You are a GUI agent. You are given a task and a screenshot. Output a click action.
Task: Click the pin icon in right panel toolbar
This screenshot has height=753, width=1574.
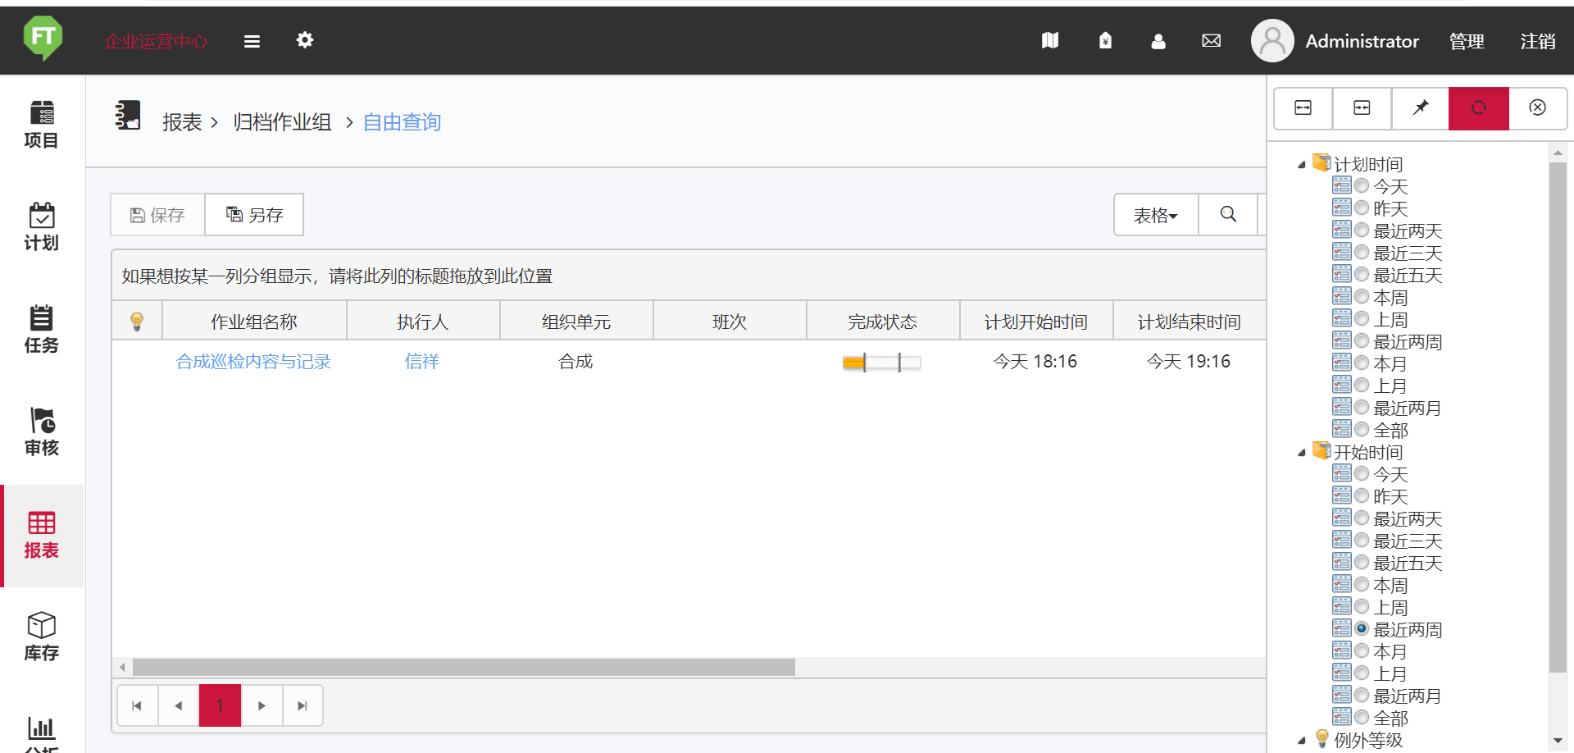(x=1420, y=108)
